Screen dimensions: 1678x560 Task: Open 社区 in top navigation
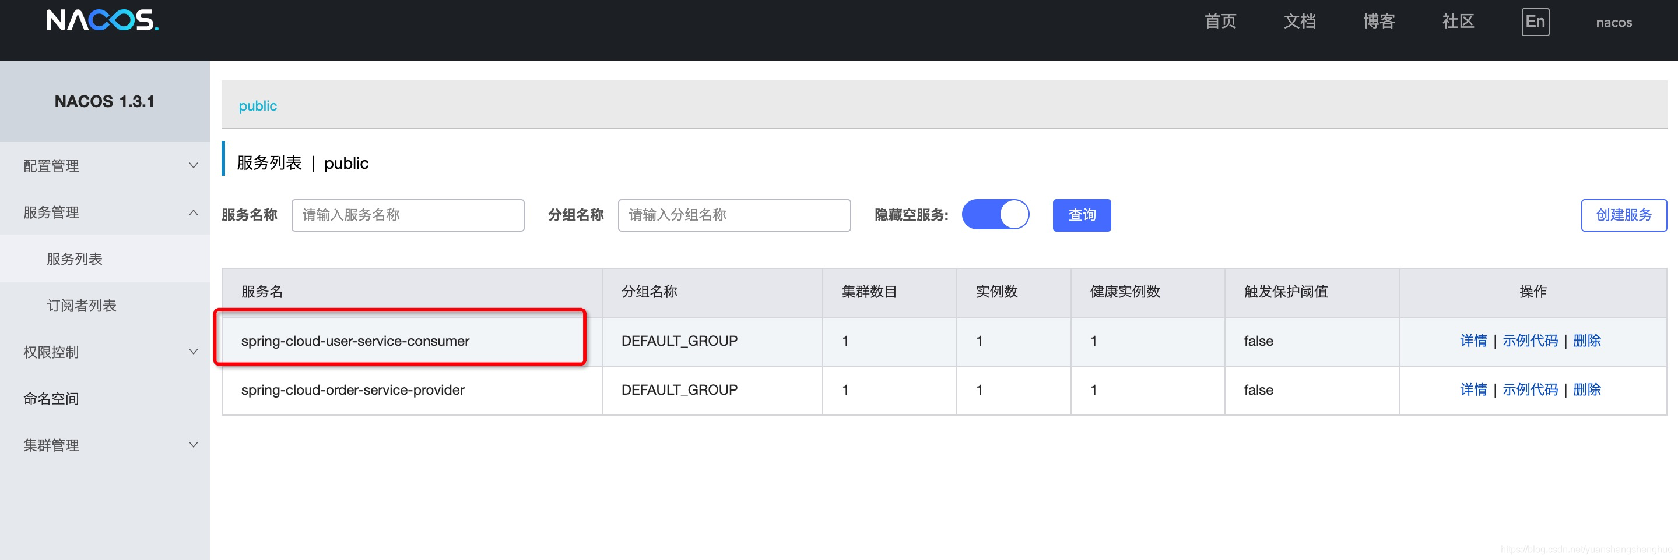tap(1458, 22)
